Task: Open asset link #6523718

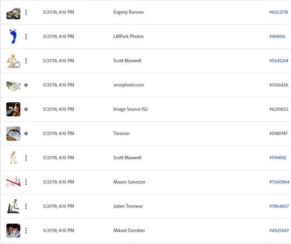Action: 279,12
